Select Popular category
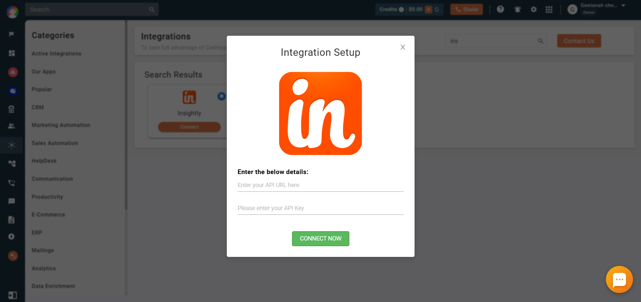The image size is (641, 302). tap(42, 89)
